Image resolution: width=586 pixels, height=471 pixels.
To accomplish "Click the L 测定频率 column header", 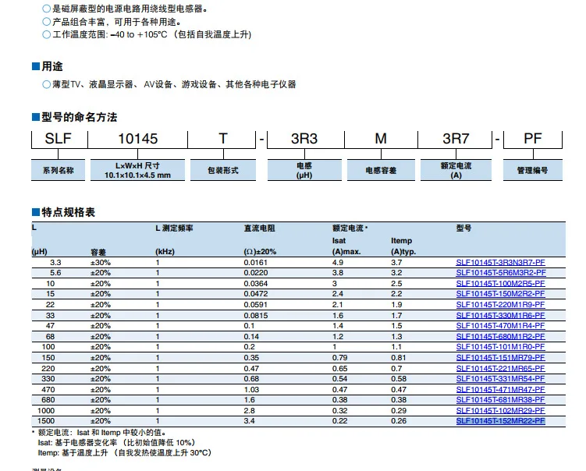I will pos(174,228).
